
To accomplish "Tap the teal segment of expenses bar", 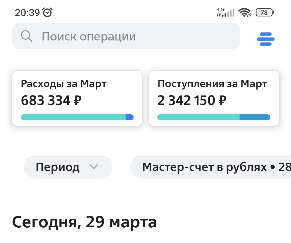I will coord(73,117).
